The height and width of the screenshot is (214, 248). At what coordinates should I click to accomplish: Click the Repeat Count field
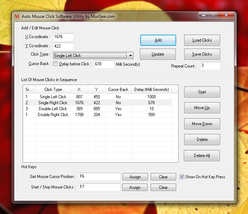tap(210, 66)
